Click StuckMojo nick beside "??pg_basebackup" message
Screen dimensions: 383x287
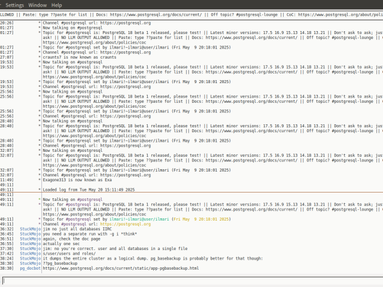29,263
